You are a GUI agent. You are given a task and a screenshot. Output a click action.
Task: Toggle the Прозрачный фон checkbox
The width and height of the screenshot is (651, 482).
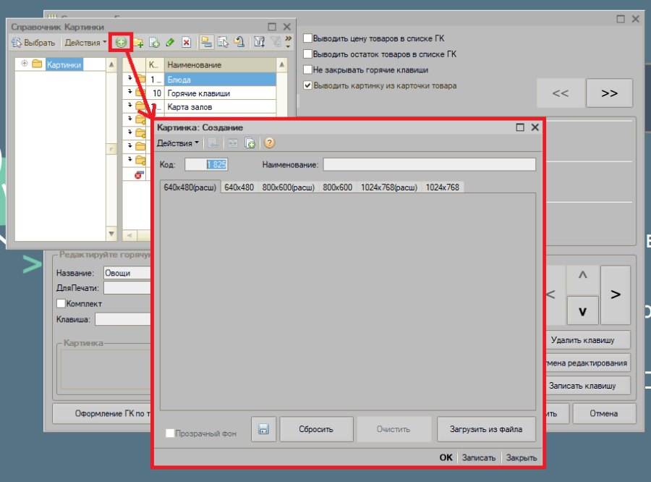[x=170, y=434]
